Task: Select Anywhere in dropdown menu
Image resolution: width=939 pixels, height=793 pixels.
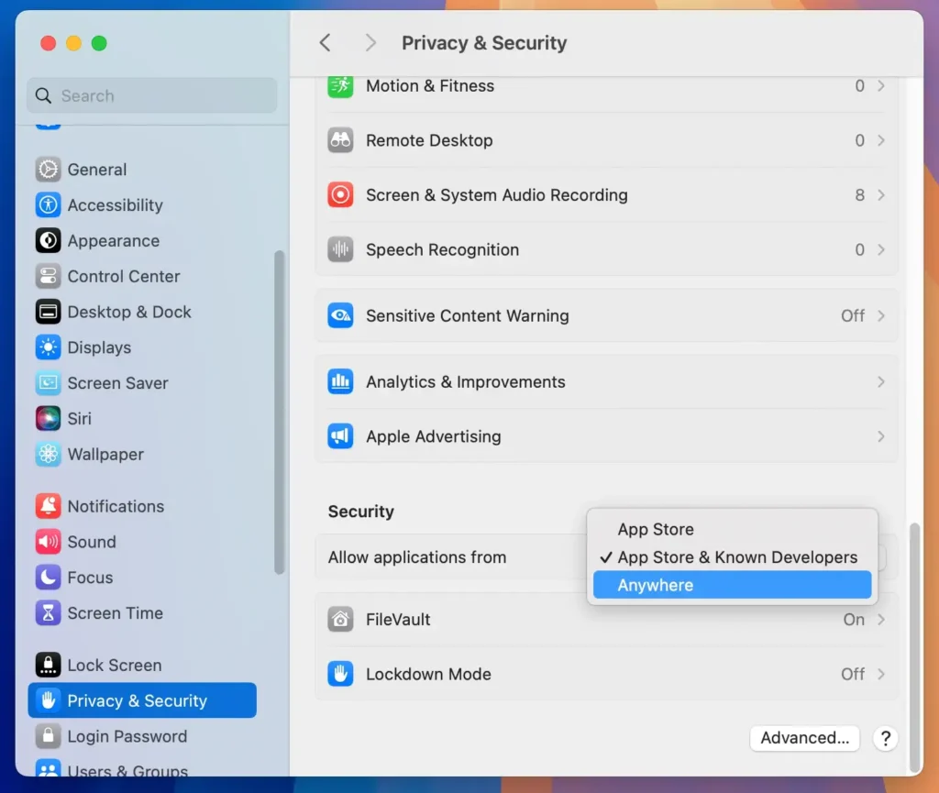Action: (x=732, y=585)
